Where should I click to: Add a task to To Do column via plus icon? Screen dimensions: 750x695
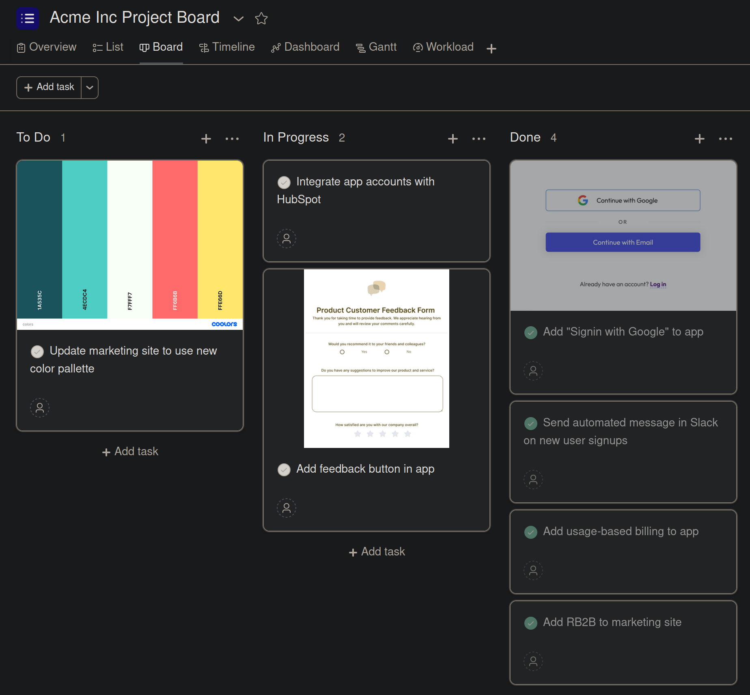click(206, 139)
